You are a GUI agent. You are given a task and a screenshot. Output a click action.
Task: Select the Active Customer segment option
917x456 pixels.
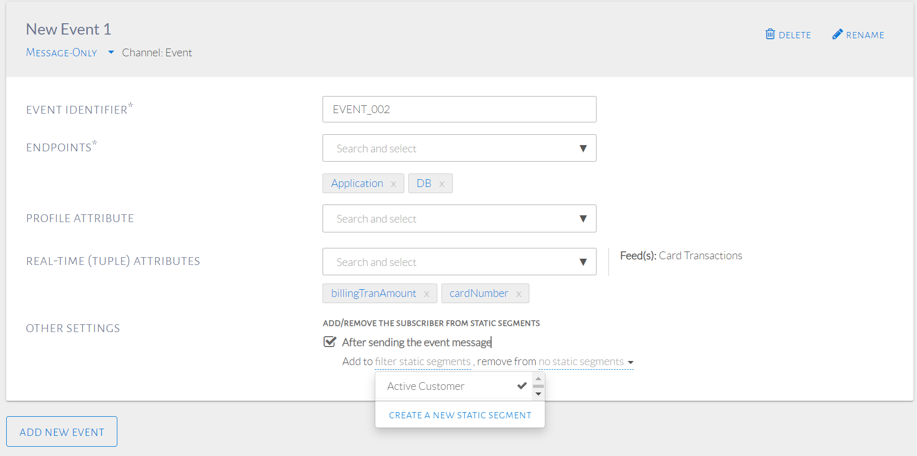pyautogui.click(x=426, y=386)
